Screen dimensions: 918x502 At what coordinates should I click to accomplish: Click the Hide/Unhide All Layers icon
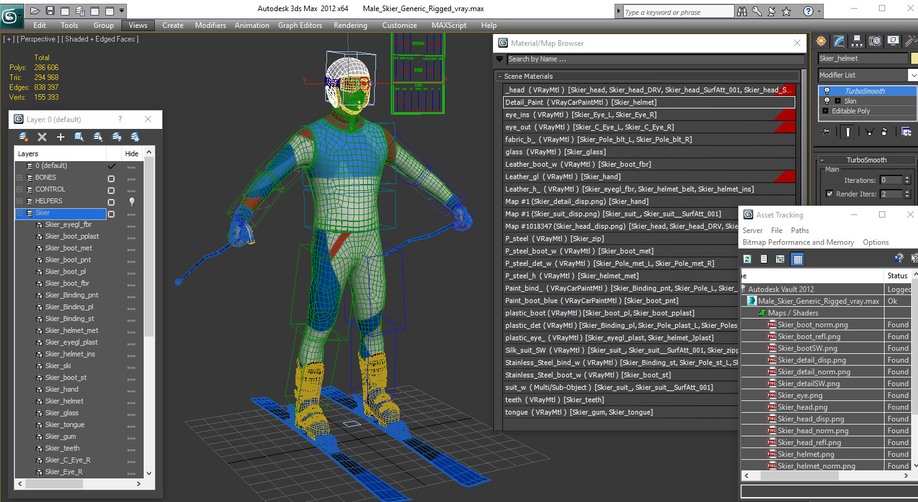click(x=116, y=137)
